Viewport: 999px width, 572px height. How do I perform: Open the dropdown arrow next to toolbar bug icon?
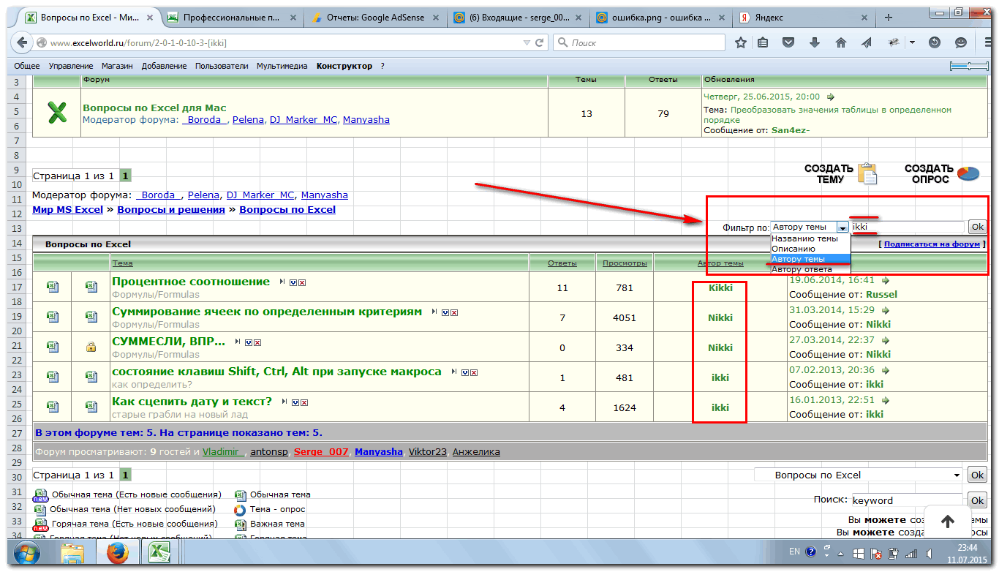click(x=913, y=42)
